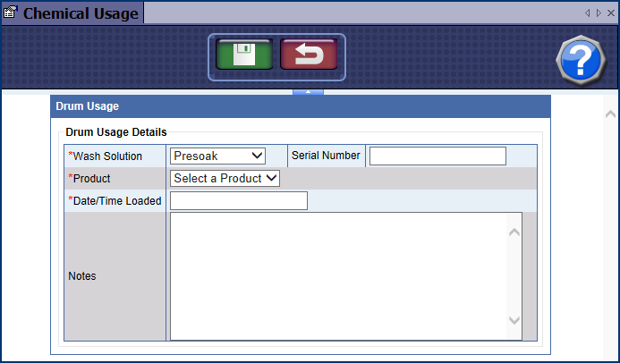Collapse the toolbar using the small up arrow
Image resolution: width=620 pixels, height=363 pixels.
[308, 91]
